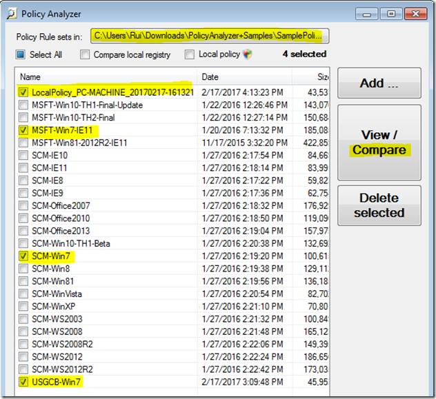Click the shield icon beside Local policy
Screen dimensions: 436x399
247,54
